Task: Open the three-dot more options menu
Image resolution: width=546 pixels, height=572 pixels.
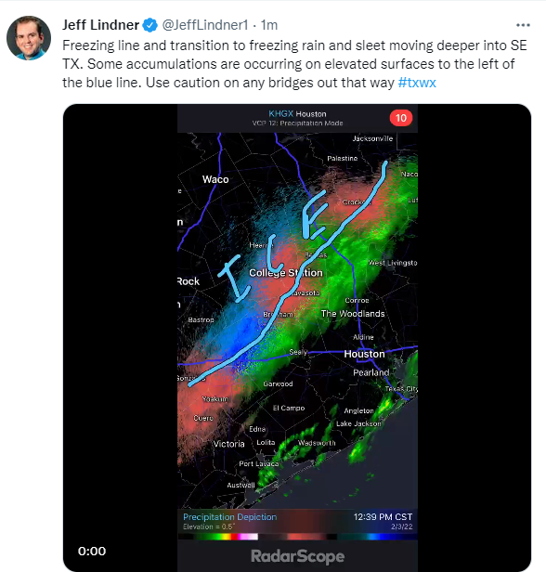Action: [x=523, y=25]
